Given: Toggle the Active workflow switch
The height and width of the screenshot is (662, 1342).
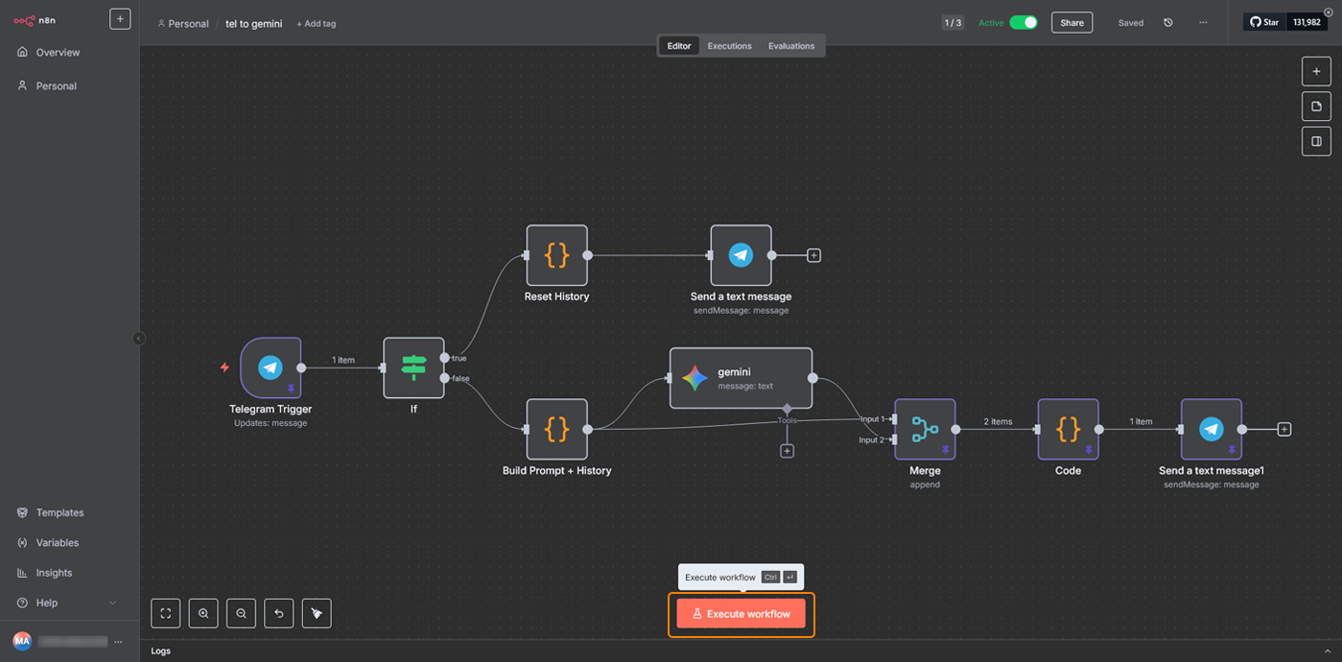Looking at the screenshot, I should (1023, 23).
